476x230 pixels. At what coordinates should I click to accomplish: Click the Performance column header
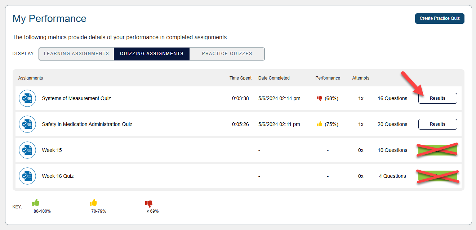tap(328, 78)
